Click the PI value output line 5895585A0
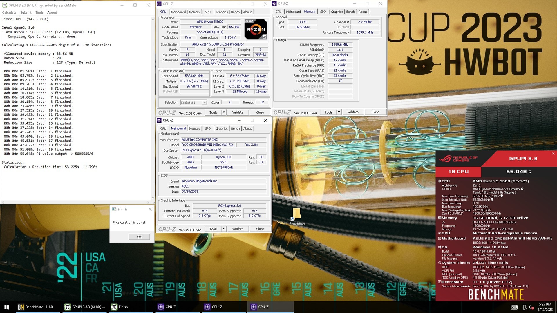 48,154
